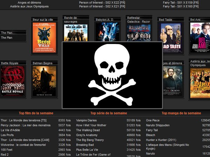Open the Beur sur la ville poster

point(44,38)
